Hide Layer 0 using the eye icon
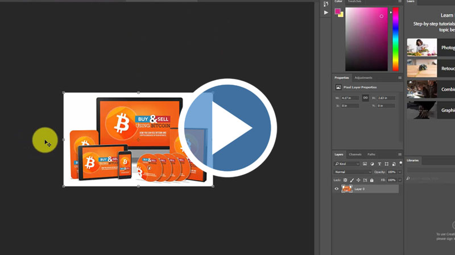This screenshot has height=255, width=455. (x=337, y=189)
